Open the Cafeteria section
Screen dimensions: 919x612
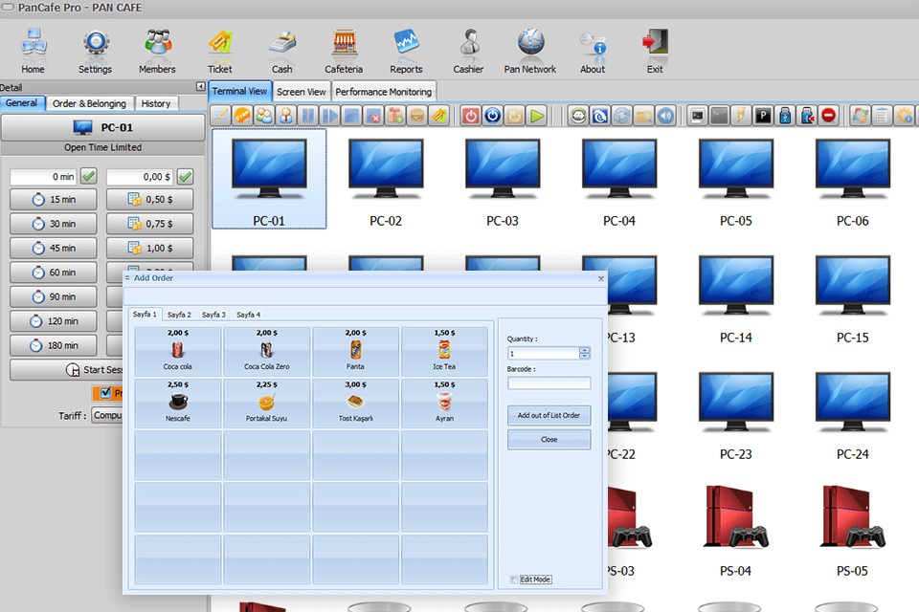(x=344, y=51)
